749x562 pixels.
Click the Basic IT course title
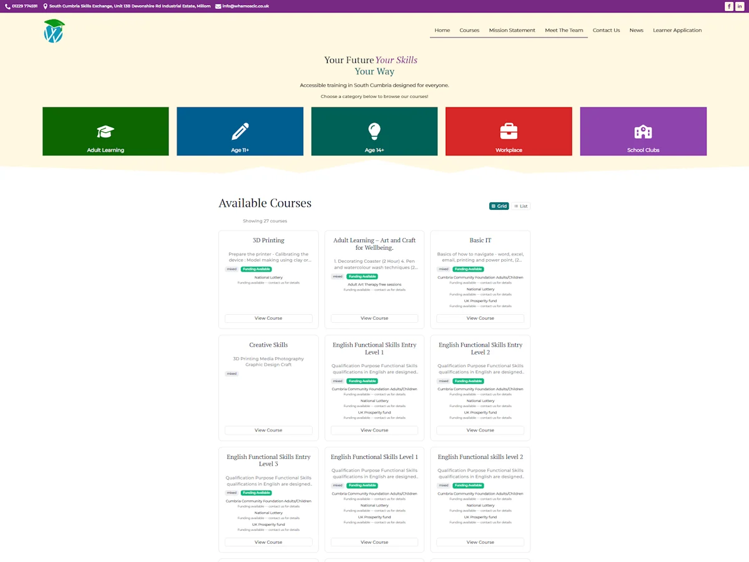pos(480,240)
